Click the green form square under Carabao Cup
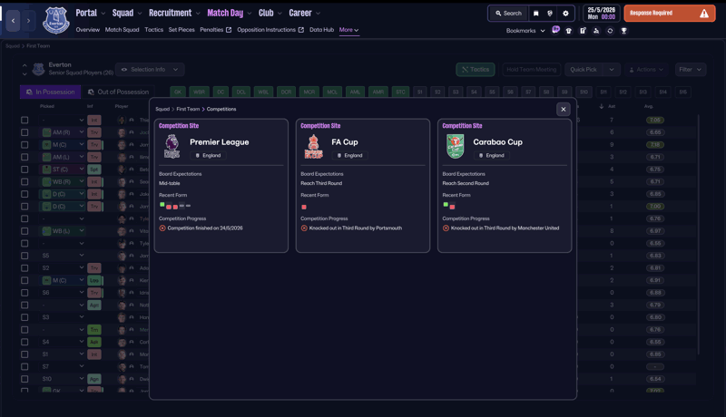This screenshot has height=417, width=726. (x=446, y=204)
